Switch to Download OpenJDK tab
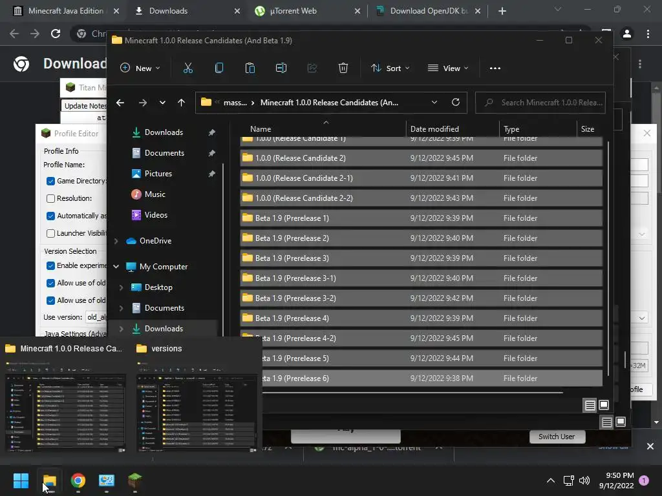Image resolution: width=662 pixels, height=496 pixels. 428,11
